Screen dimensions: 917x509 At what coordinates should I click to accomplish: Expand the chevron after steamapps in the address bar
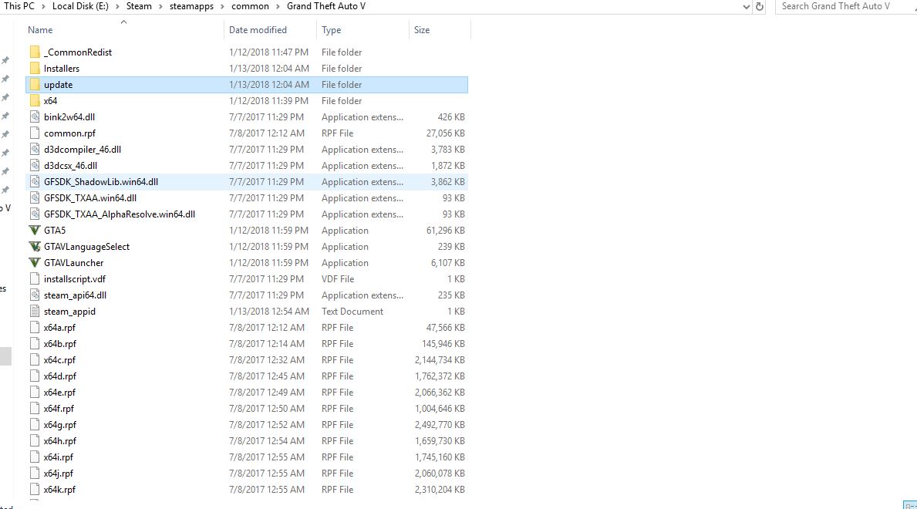222,6
